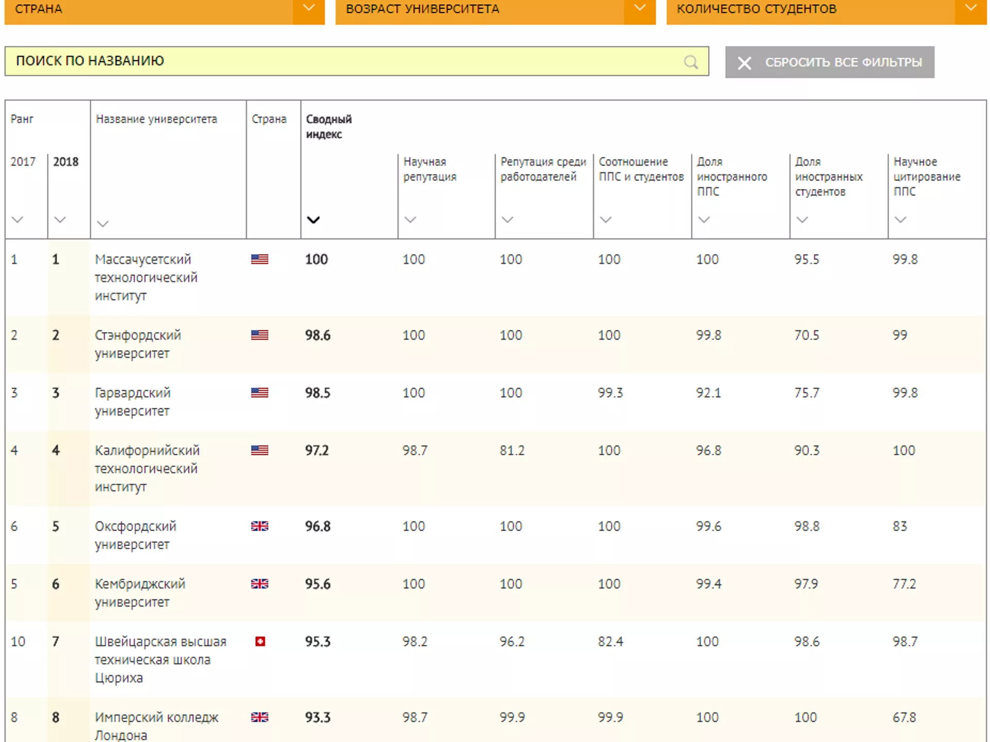This screenshot has height=742, width=990.
Task: Click the US flag in the Stanford row
Action: click(260, 335)
